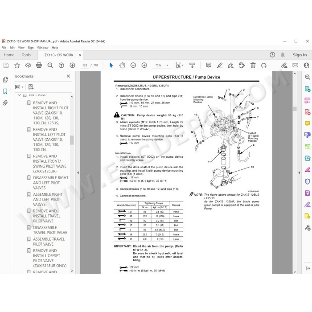Delete with the trash icon
Image resolution: width=312 pixels, height=312 pixels.
point(253,65)
